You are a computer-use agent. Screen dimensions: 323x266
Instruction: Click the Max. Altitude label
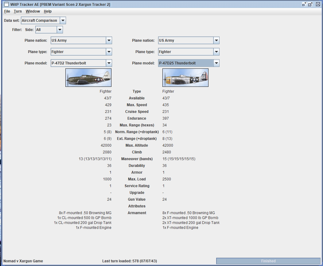[137, 145]
